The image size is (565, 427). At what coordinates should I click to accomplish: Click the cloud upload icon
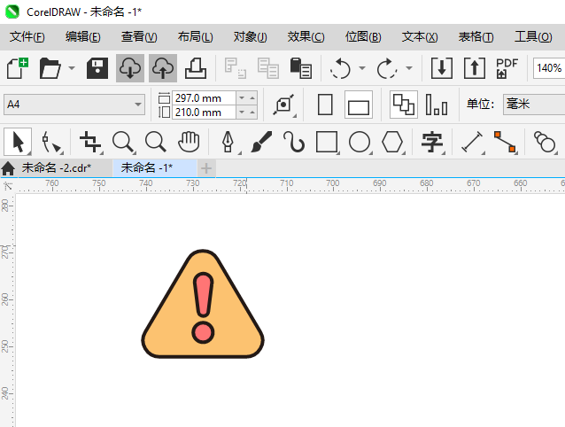click(163, 68)
